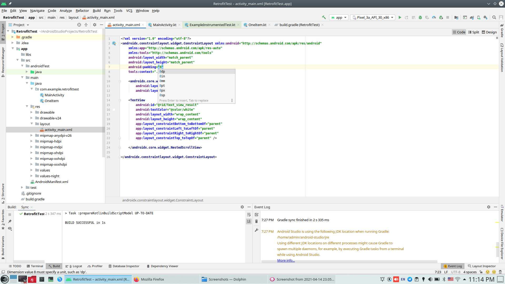505x284 pixels.
Task: Click the Search Everywhere magnifier icon
Action: pyautogui.click(x=494, y=17)
